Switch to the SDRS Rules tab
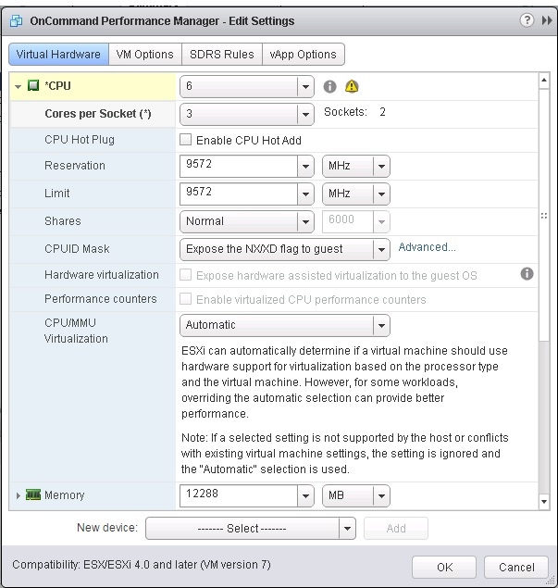The image size is (558, 588). (222, 55)
